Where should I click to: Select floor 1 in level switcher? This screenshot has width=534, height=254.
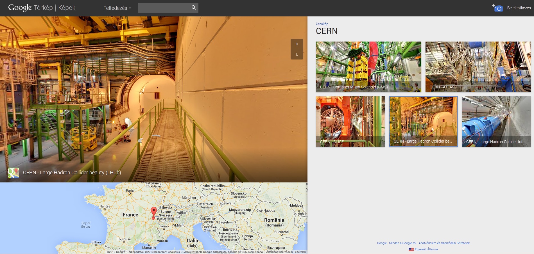click(297, 44)
